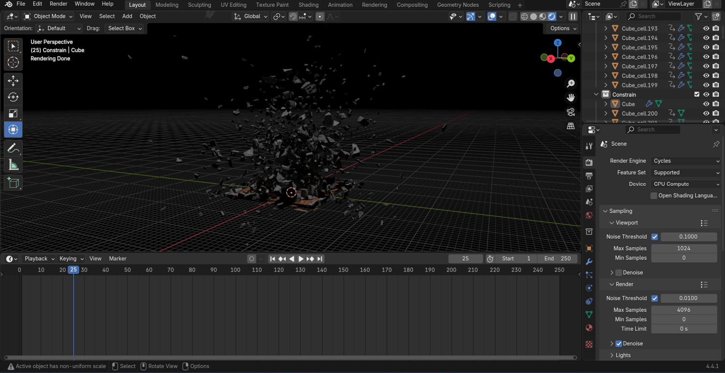
Task: Hide Cube_cell.196 with eye icon
Action: [x=706, y=57]
